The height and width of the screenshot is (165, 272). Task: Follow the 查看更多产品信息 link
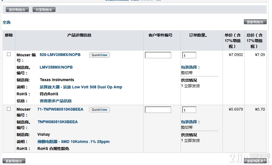point(55,101)
